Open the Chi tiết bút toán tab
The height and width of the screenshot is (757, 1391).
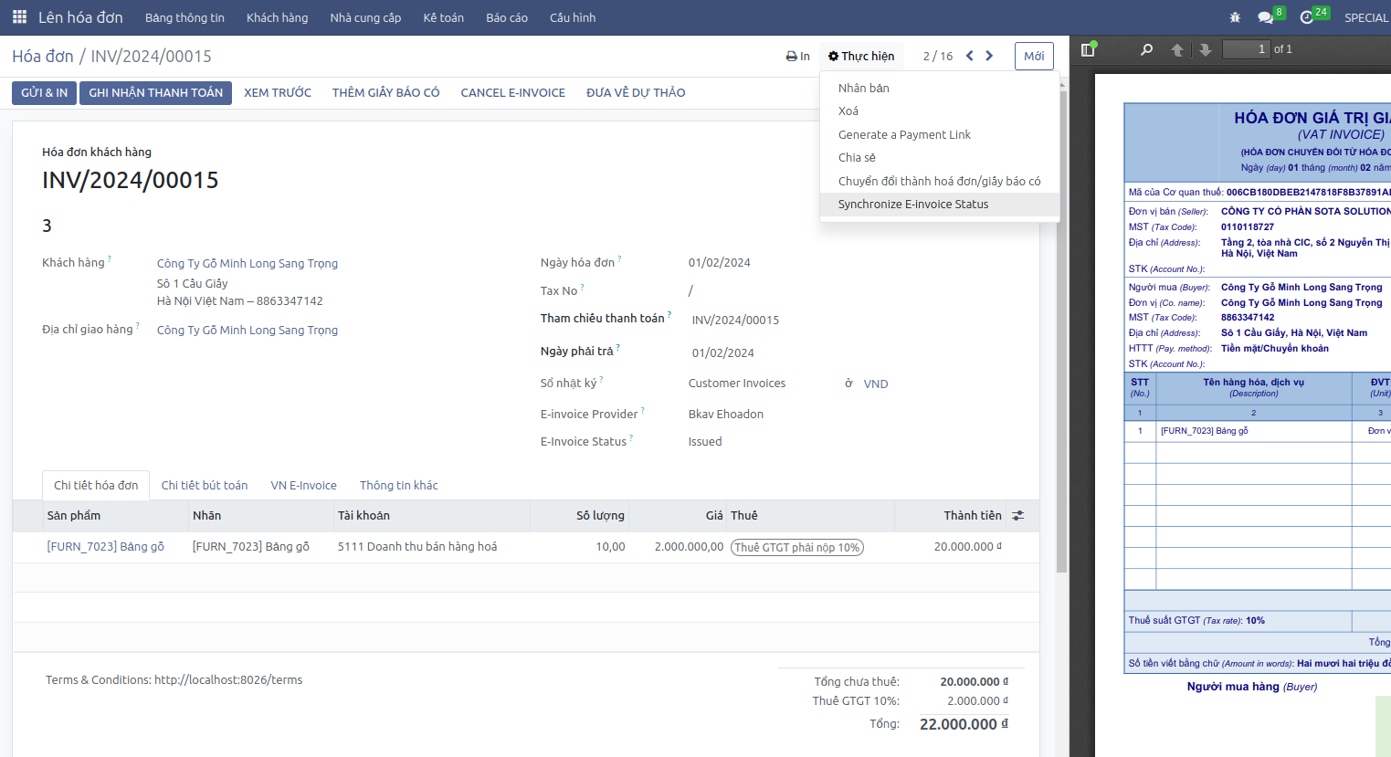(205, 486)
